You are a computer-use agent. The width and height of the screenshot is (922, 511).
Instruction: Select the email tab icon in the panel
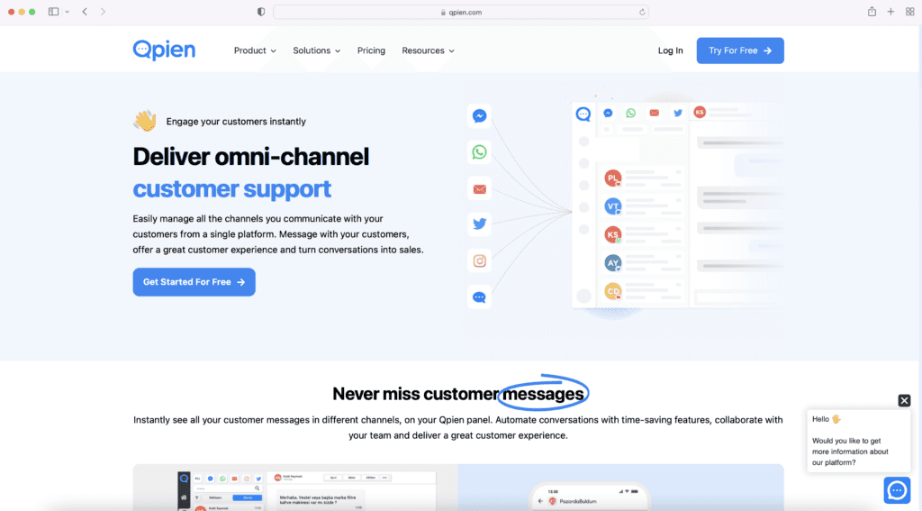(655, 113)
